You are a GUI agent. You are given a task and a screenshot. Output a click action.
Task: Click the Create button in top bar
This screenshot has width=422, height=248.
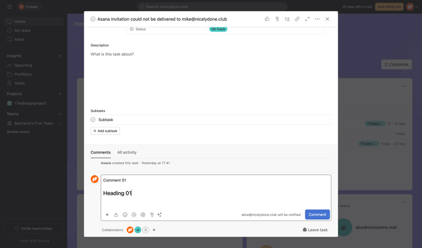point(28,7)
